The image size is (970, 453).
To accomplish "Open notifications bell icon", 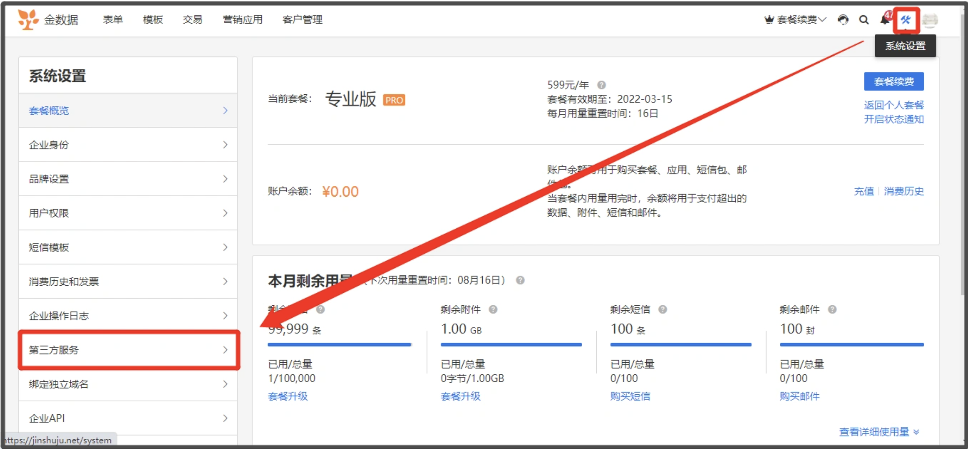I will click(x=885, y=20).
